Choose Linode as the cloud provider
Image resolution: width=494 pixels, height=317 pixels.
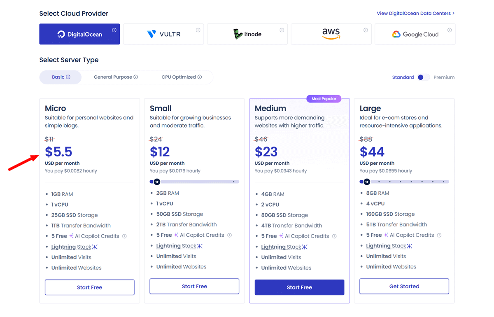[x=247, y=34]
